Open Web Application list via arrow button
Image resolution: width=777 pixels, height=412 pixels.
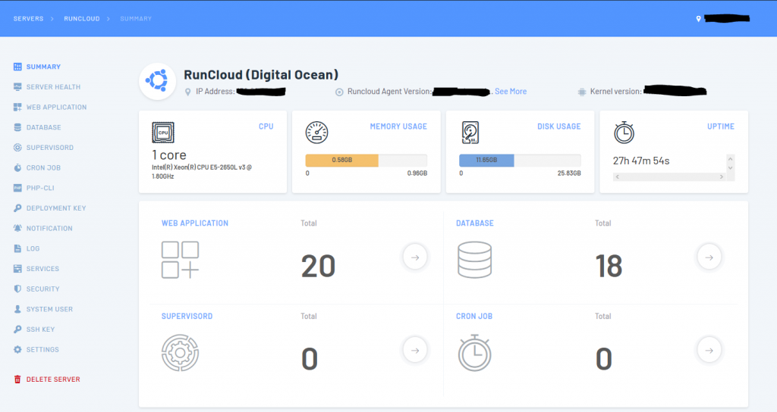pos(415,257)
